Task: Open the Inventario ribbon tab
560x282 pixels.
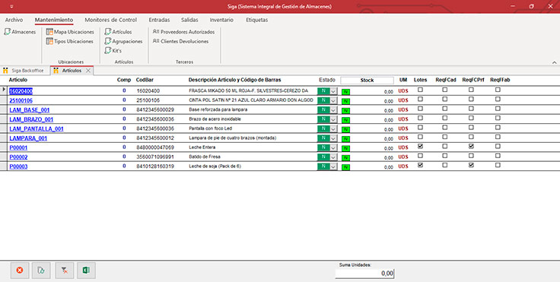Action: click(221, 20)
